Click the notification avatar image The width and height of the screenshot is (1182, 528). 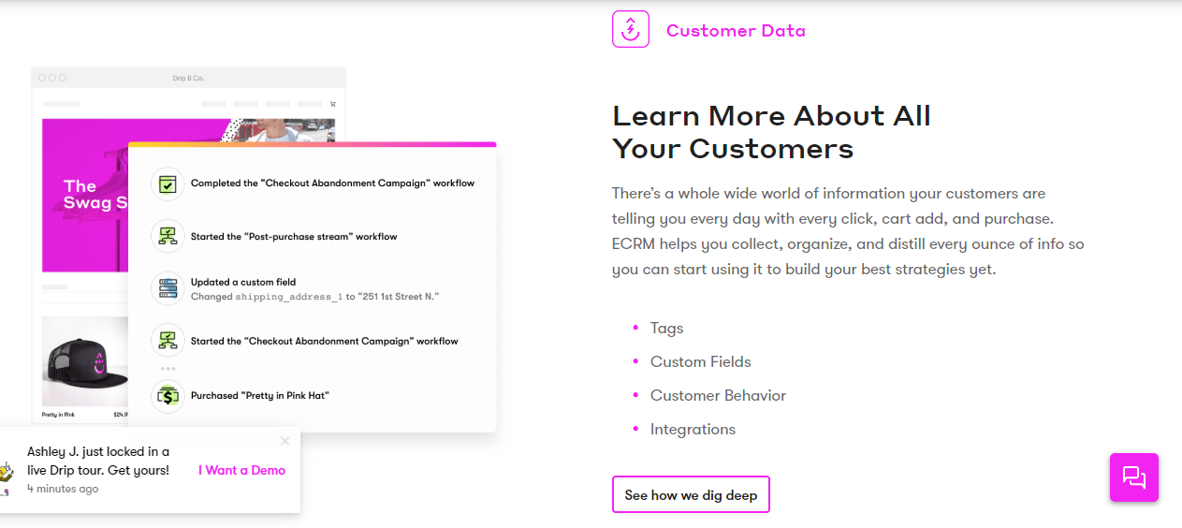coord(6,477)
